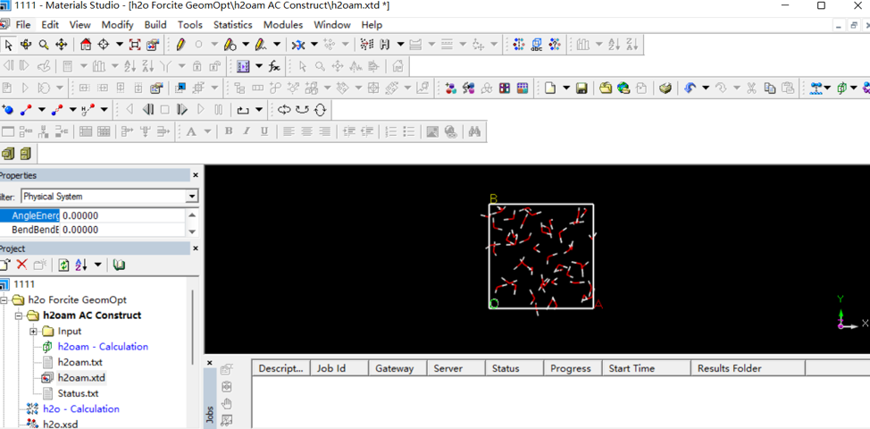The image size is (870, 429).
Task: Open the New document dropdown arrow
Action: click(x=566, y=88)
